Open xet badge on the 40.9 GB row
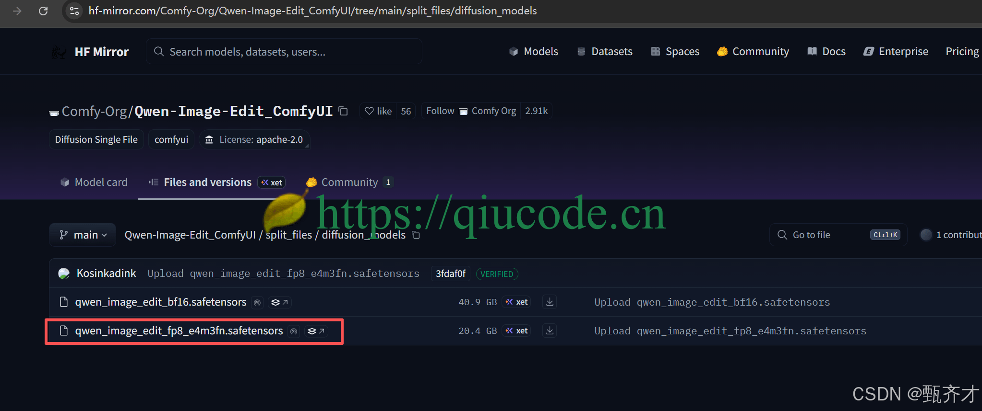982x411 pixels. (x=516, y=302)
